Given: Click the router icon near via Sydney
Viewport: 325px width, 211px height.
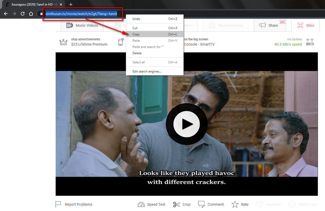Looking at the screenshot, I should coord(310,42).
